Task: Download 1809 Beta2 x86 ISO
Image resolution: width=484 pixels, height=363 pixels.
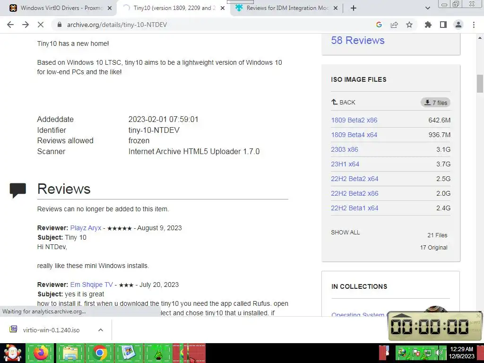Action: pyautogui.click(x=354, y=120)
